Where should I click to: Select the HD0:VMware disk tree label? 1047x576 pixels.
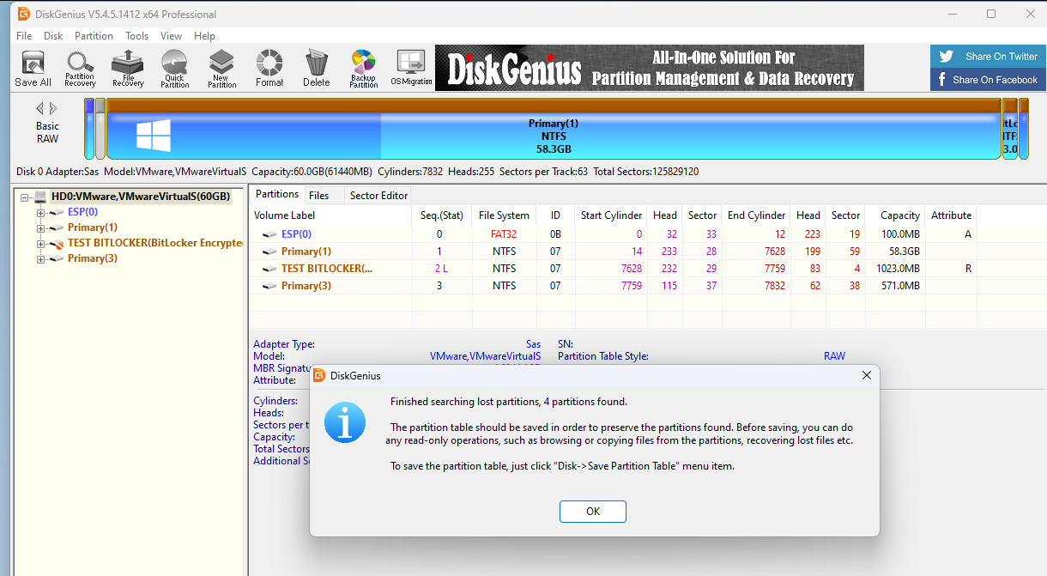(141, 197)
